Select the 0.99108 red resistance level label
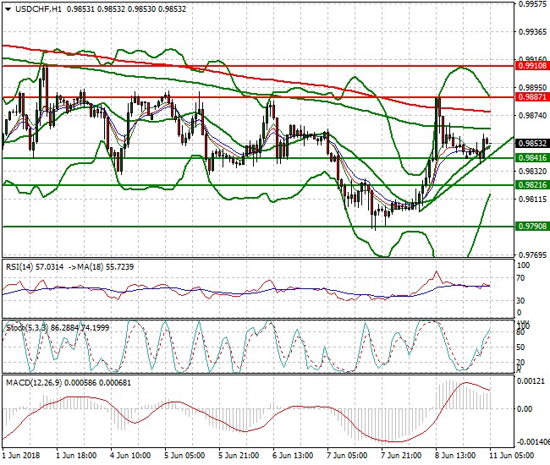Viewport: 550px width, 465px height. (532, 66)
